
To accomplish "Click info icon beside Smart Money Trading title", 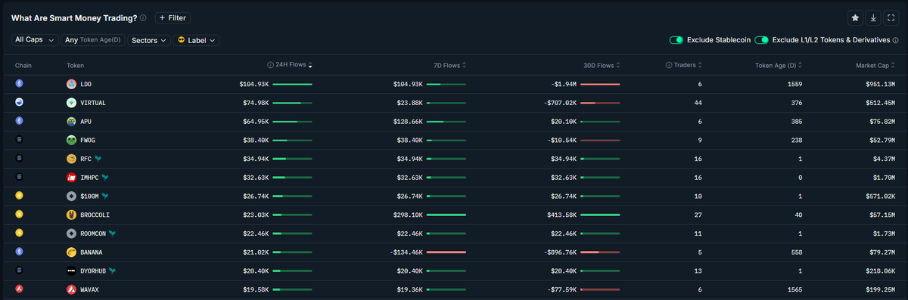I will (144, 17).
